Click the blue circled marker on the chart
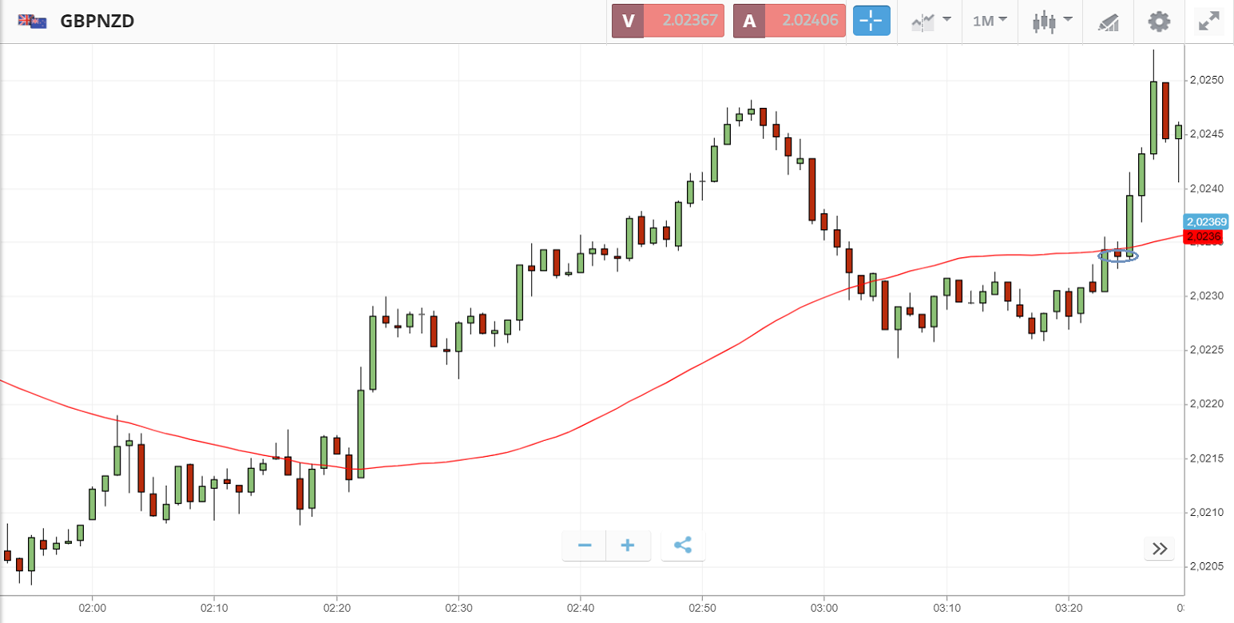The image size is (1234, 623). [x=1118, y=256]
